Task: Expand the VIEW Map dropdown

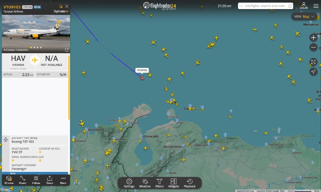Action: pyautogui.click(x=304, y=16)
